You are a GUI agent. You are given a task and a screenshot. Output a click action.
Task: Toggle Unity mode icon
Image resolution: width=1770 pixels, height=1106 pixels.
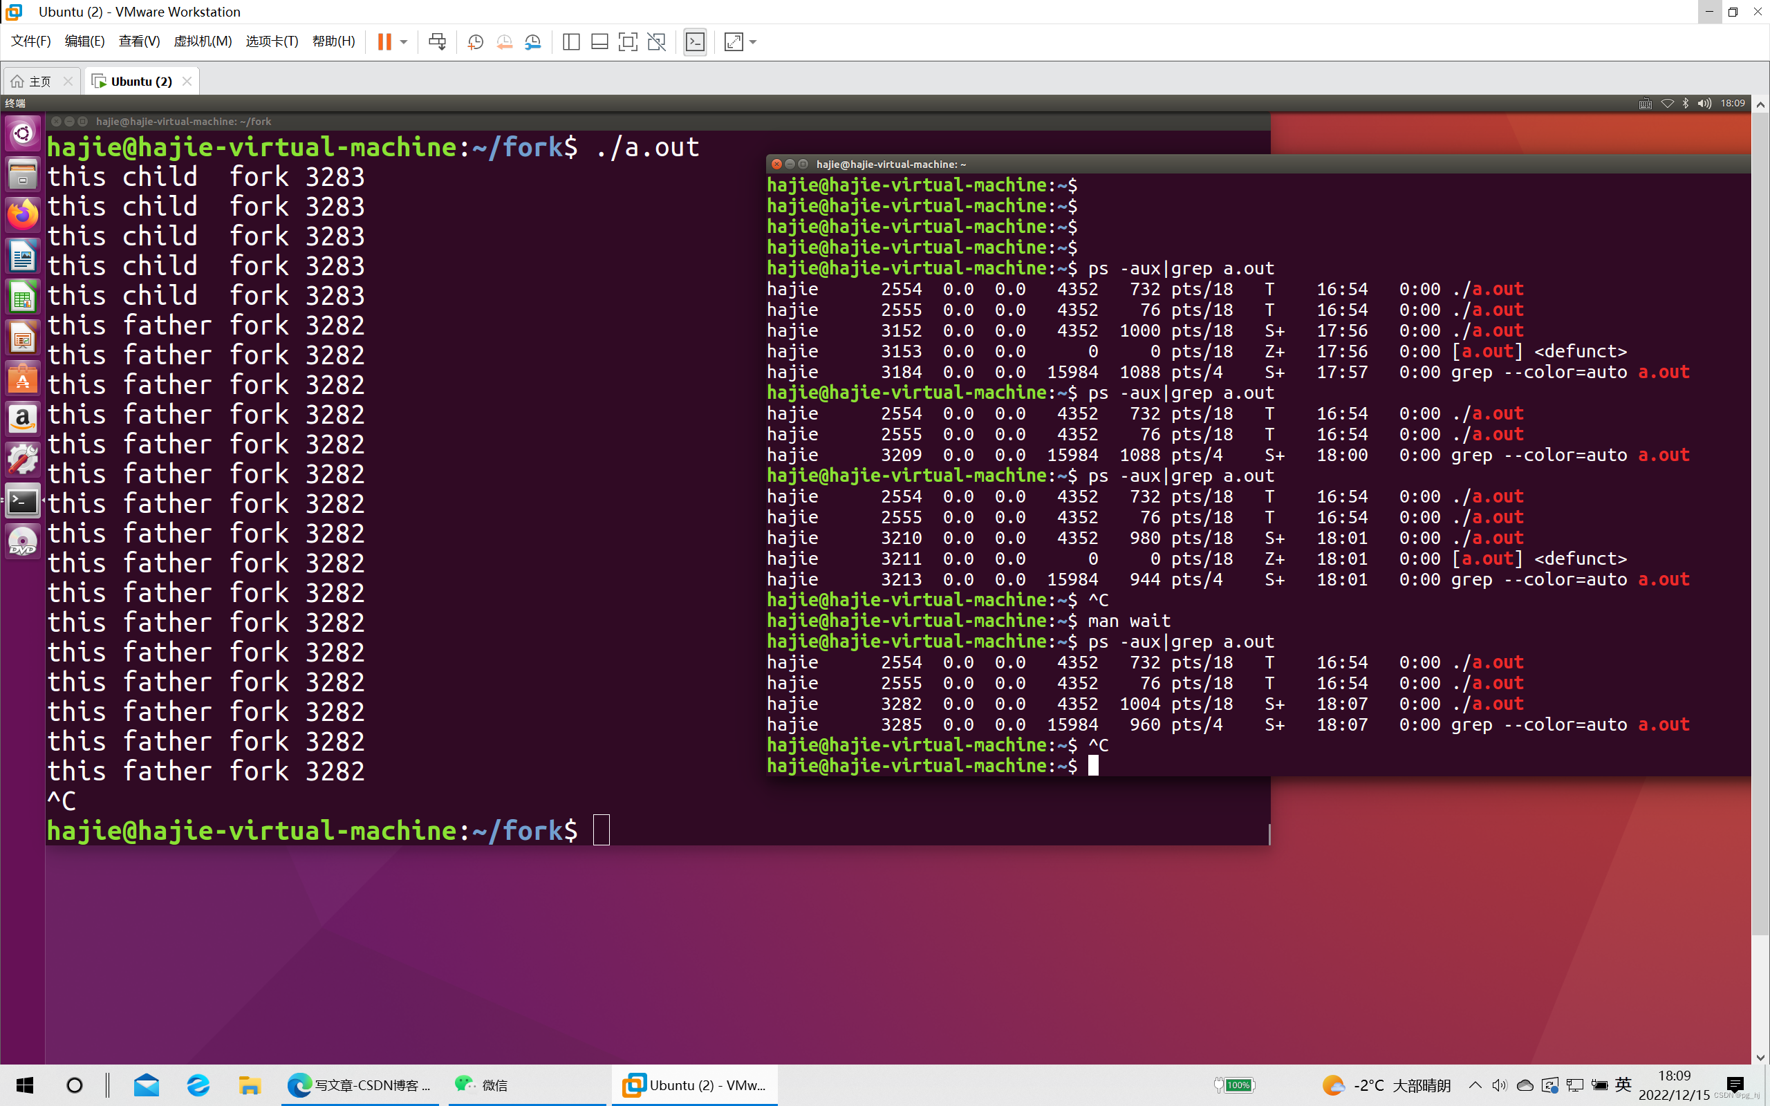(657, 41)
